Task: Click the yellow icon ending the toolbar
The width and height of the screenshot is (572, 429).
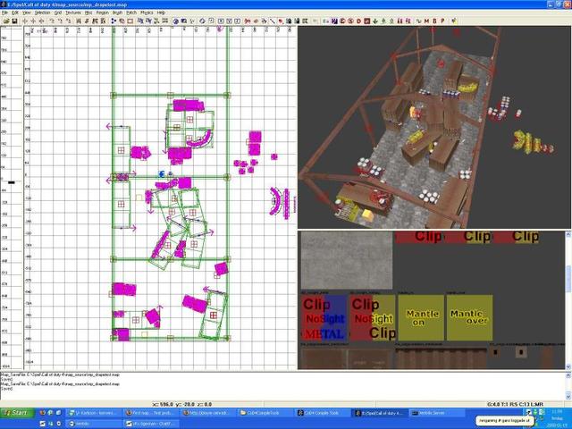Action: (454, 21)
